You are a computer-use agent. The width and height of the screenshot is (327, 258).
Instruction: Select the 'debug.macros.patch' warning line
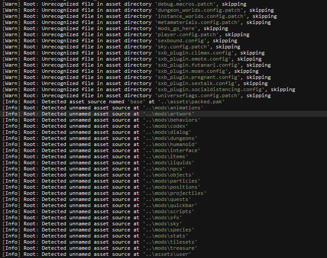124,4
